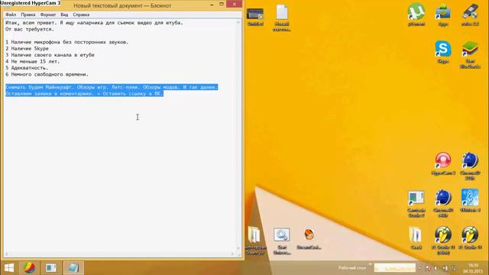Open the Windows Start button

pyautogui.click(x=9, y=268)
